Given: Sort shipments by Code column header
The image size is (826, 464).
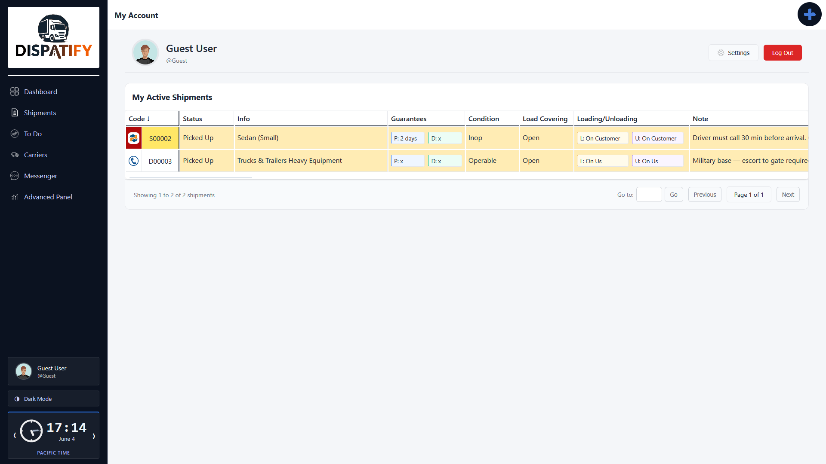Looking at the screenshot, I should tap(139, 119).
